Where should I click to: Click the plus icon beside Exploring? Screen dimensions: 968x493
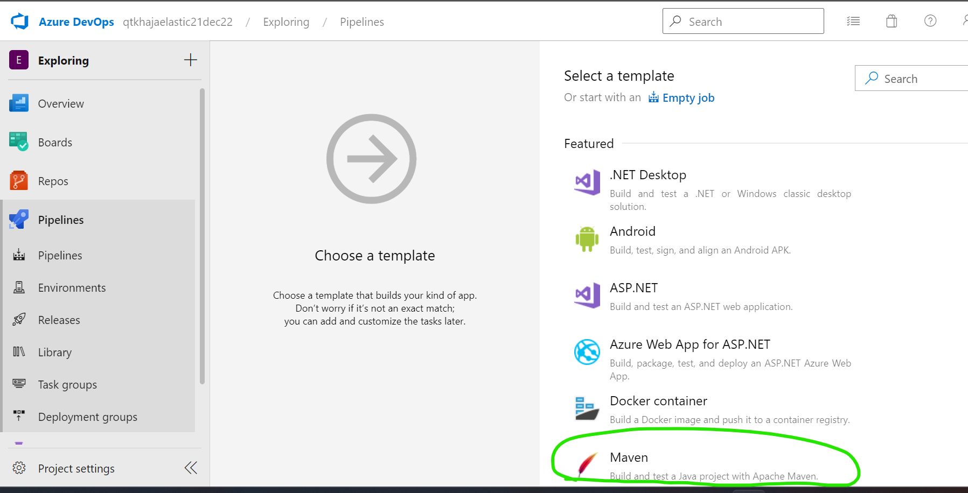(190, 60)
